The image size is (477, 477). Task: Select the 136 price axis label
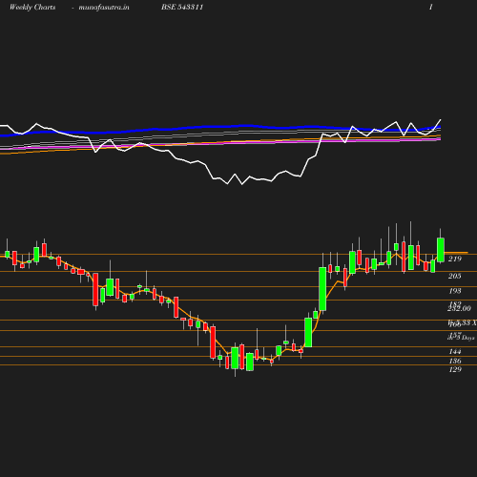click(x=455, y=361)
